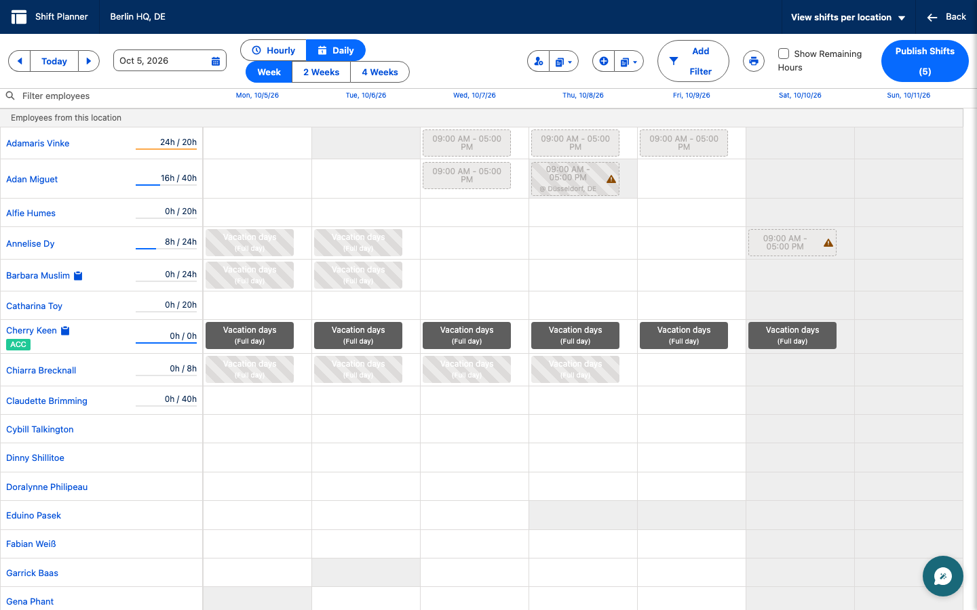Click warning icon on Adan Miguet's Thursday shift

tap(611, 180)
